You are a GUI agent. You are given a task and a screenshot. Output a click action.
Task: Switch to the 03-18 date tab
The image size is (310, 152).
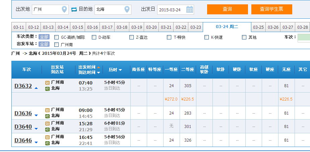(122, 27)
